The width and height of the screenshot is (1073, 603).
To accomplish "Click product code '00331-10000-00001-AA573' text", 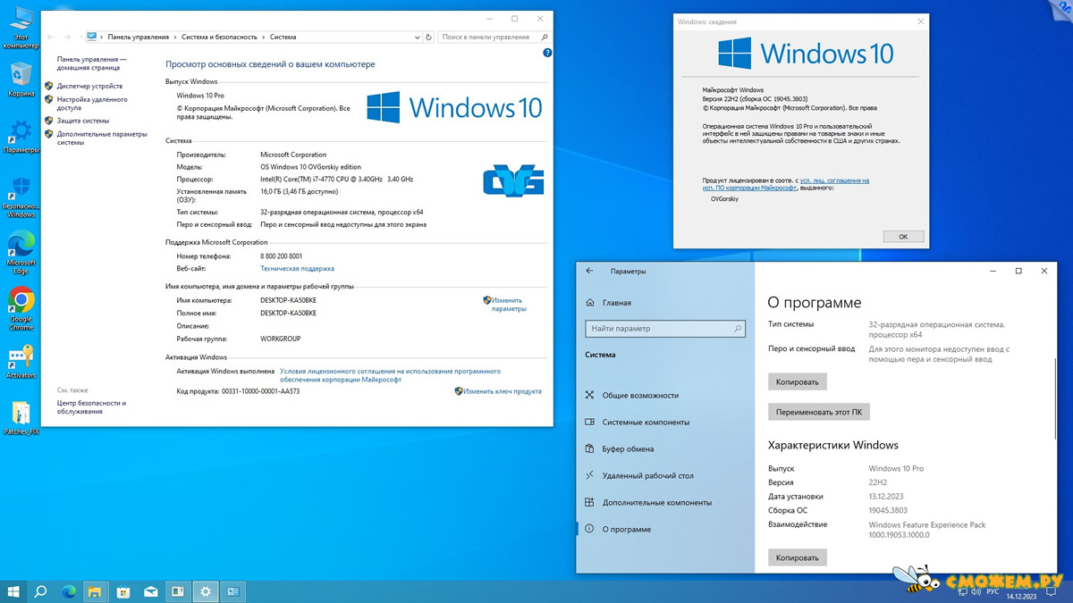I will (260, 391).
